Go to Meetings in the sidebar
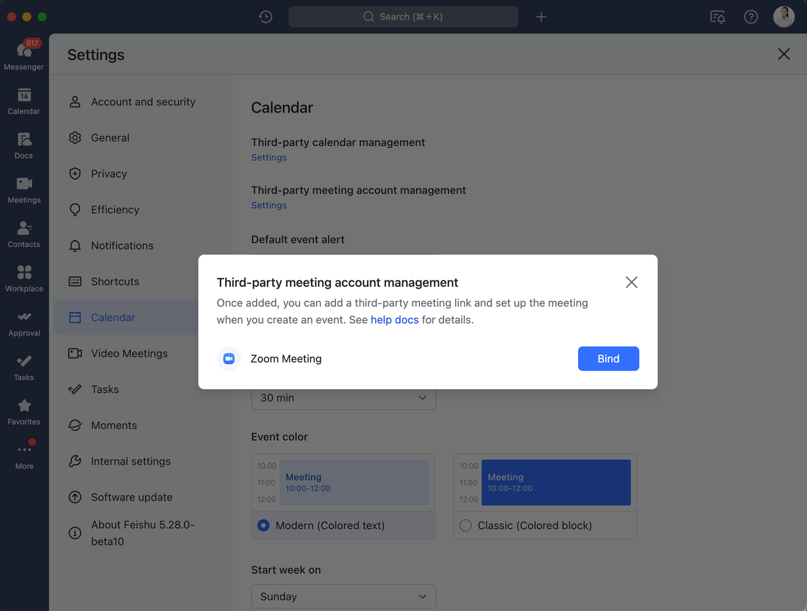The height and width of the screenshot is (611, 807). 24,190
